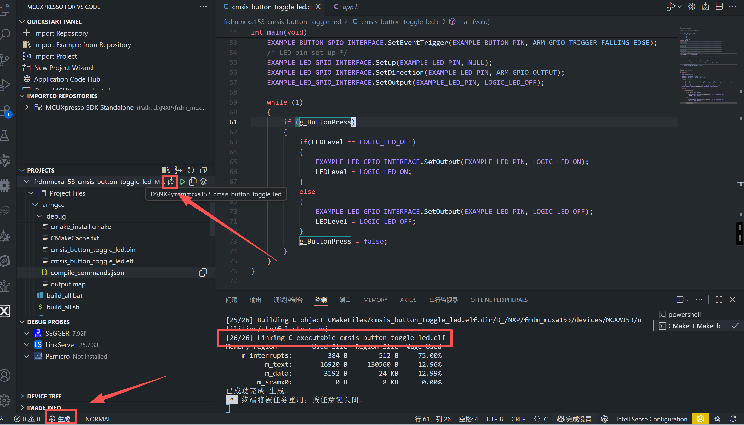
Task: Click New Project Wizard
Action: pos(63,68)
